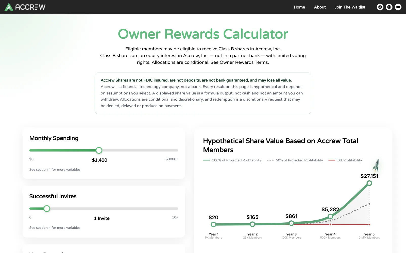Open the Instagram social icon

click(389, 7)
